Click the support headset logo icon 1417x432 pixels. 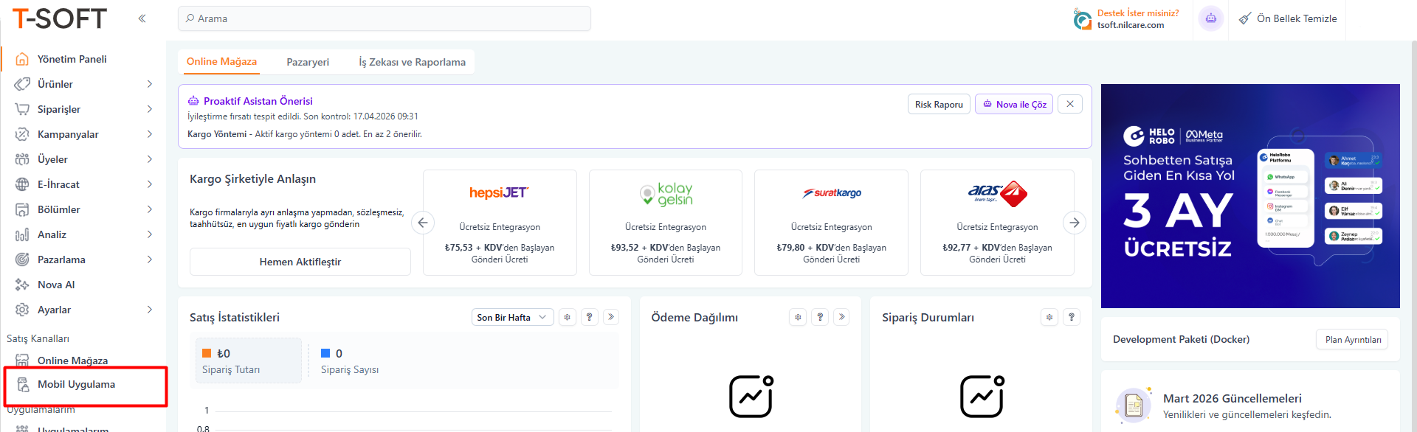point(1082,19)
